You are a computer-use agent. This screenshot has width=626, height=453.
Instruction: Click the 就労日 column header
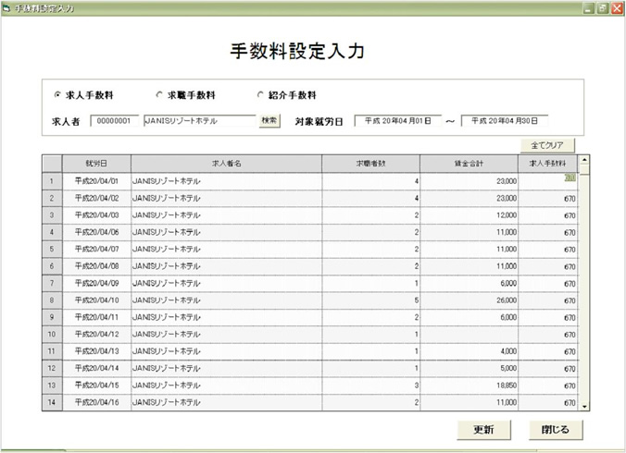pos(96,164)
